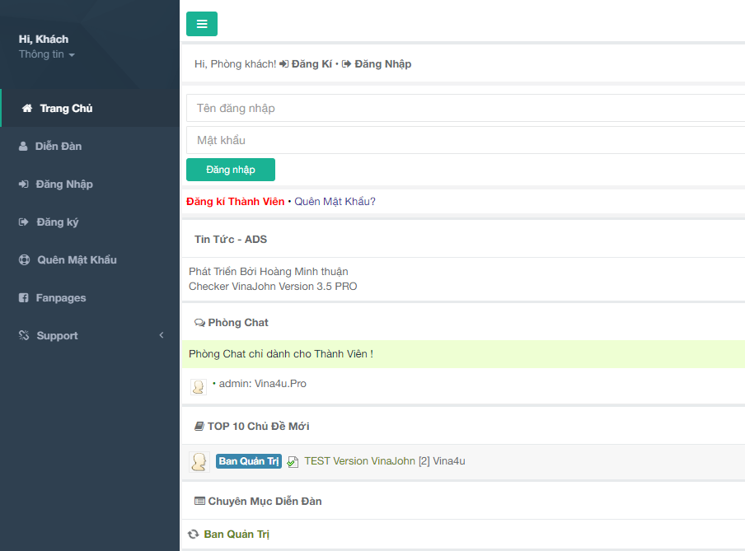The image size is (745, 551).
Task: Click header Đăng Kí link
Action: click(312, 64)
